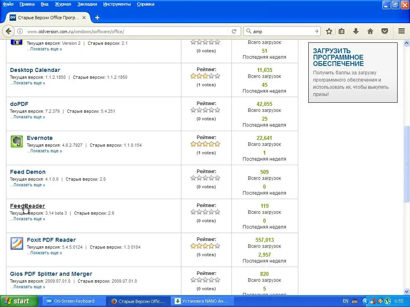This screenshot has height=307, width=410.
Task: Reload the page with the refresh icon
Action: [234, 31]
